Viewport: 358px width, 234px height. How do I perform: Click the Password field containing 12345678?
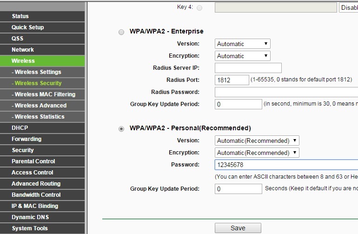click(286, 165)
